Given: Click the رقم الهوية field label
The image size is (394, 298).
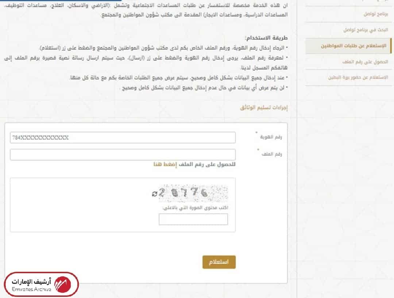Looking at the screenshot, I should pyautogui.click(x=271, y=137).
